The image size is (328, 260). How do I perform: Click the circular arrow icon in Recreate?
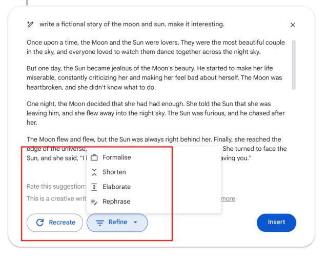pos(40,223)
